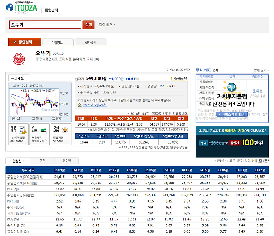The width and height of the screenshot is (274, 236).
Task: Click the PER value 18.86
Action: (x=81, y=124)
